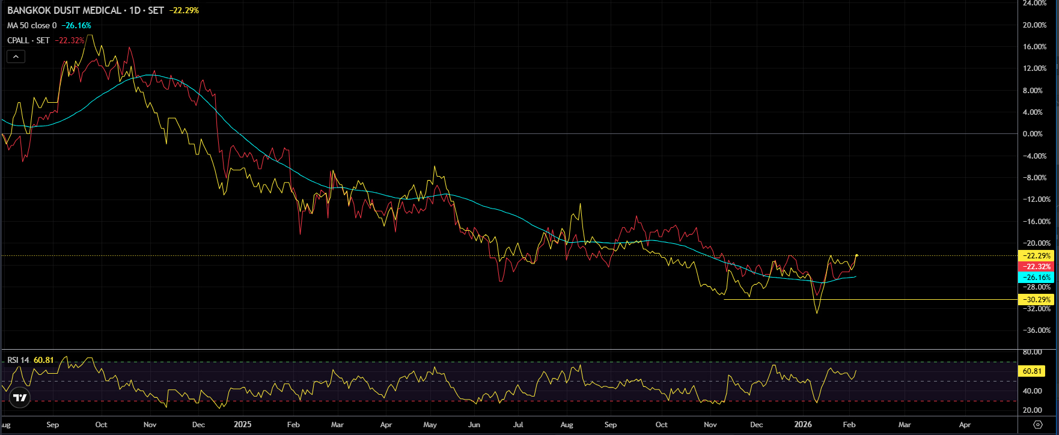This screenshot has height=435, width=1059.
Task: Click the negative -4.00% price scale label
Action: (x=1035, y=156)
